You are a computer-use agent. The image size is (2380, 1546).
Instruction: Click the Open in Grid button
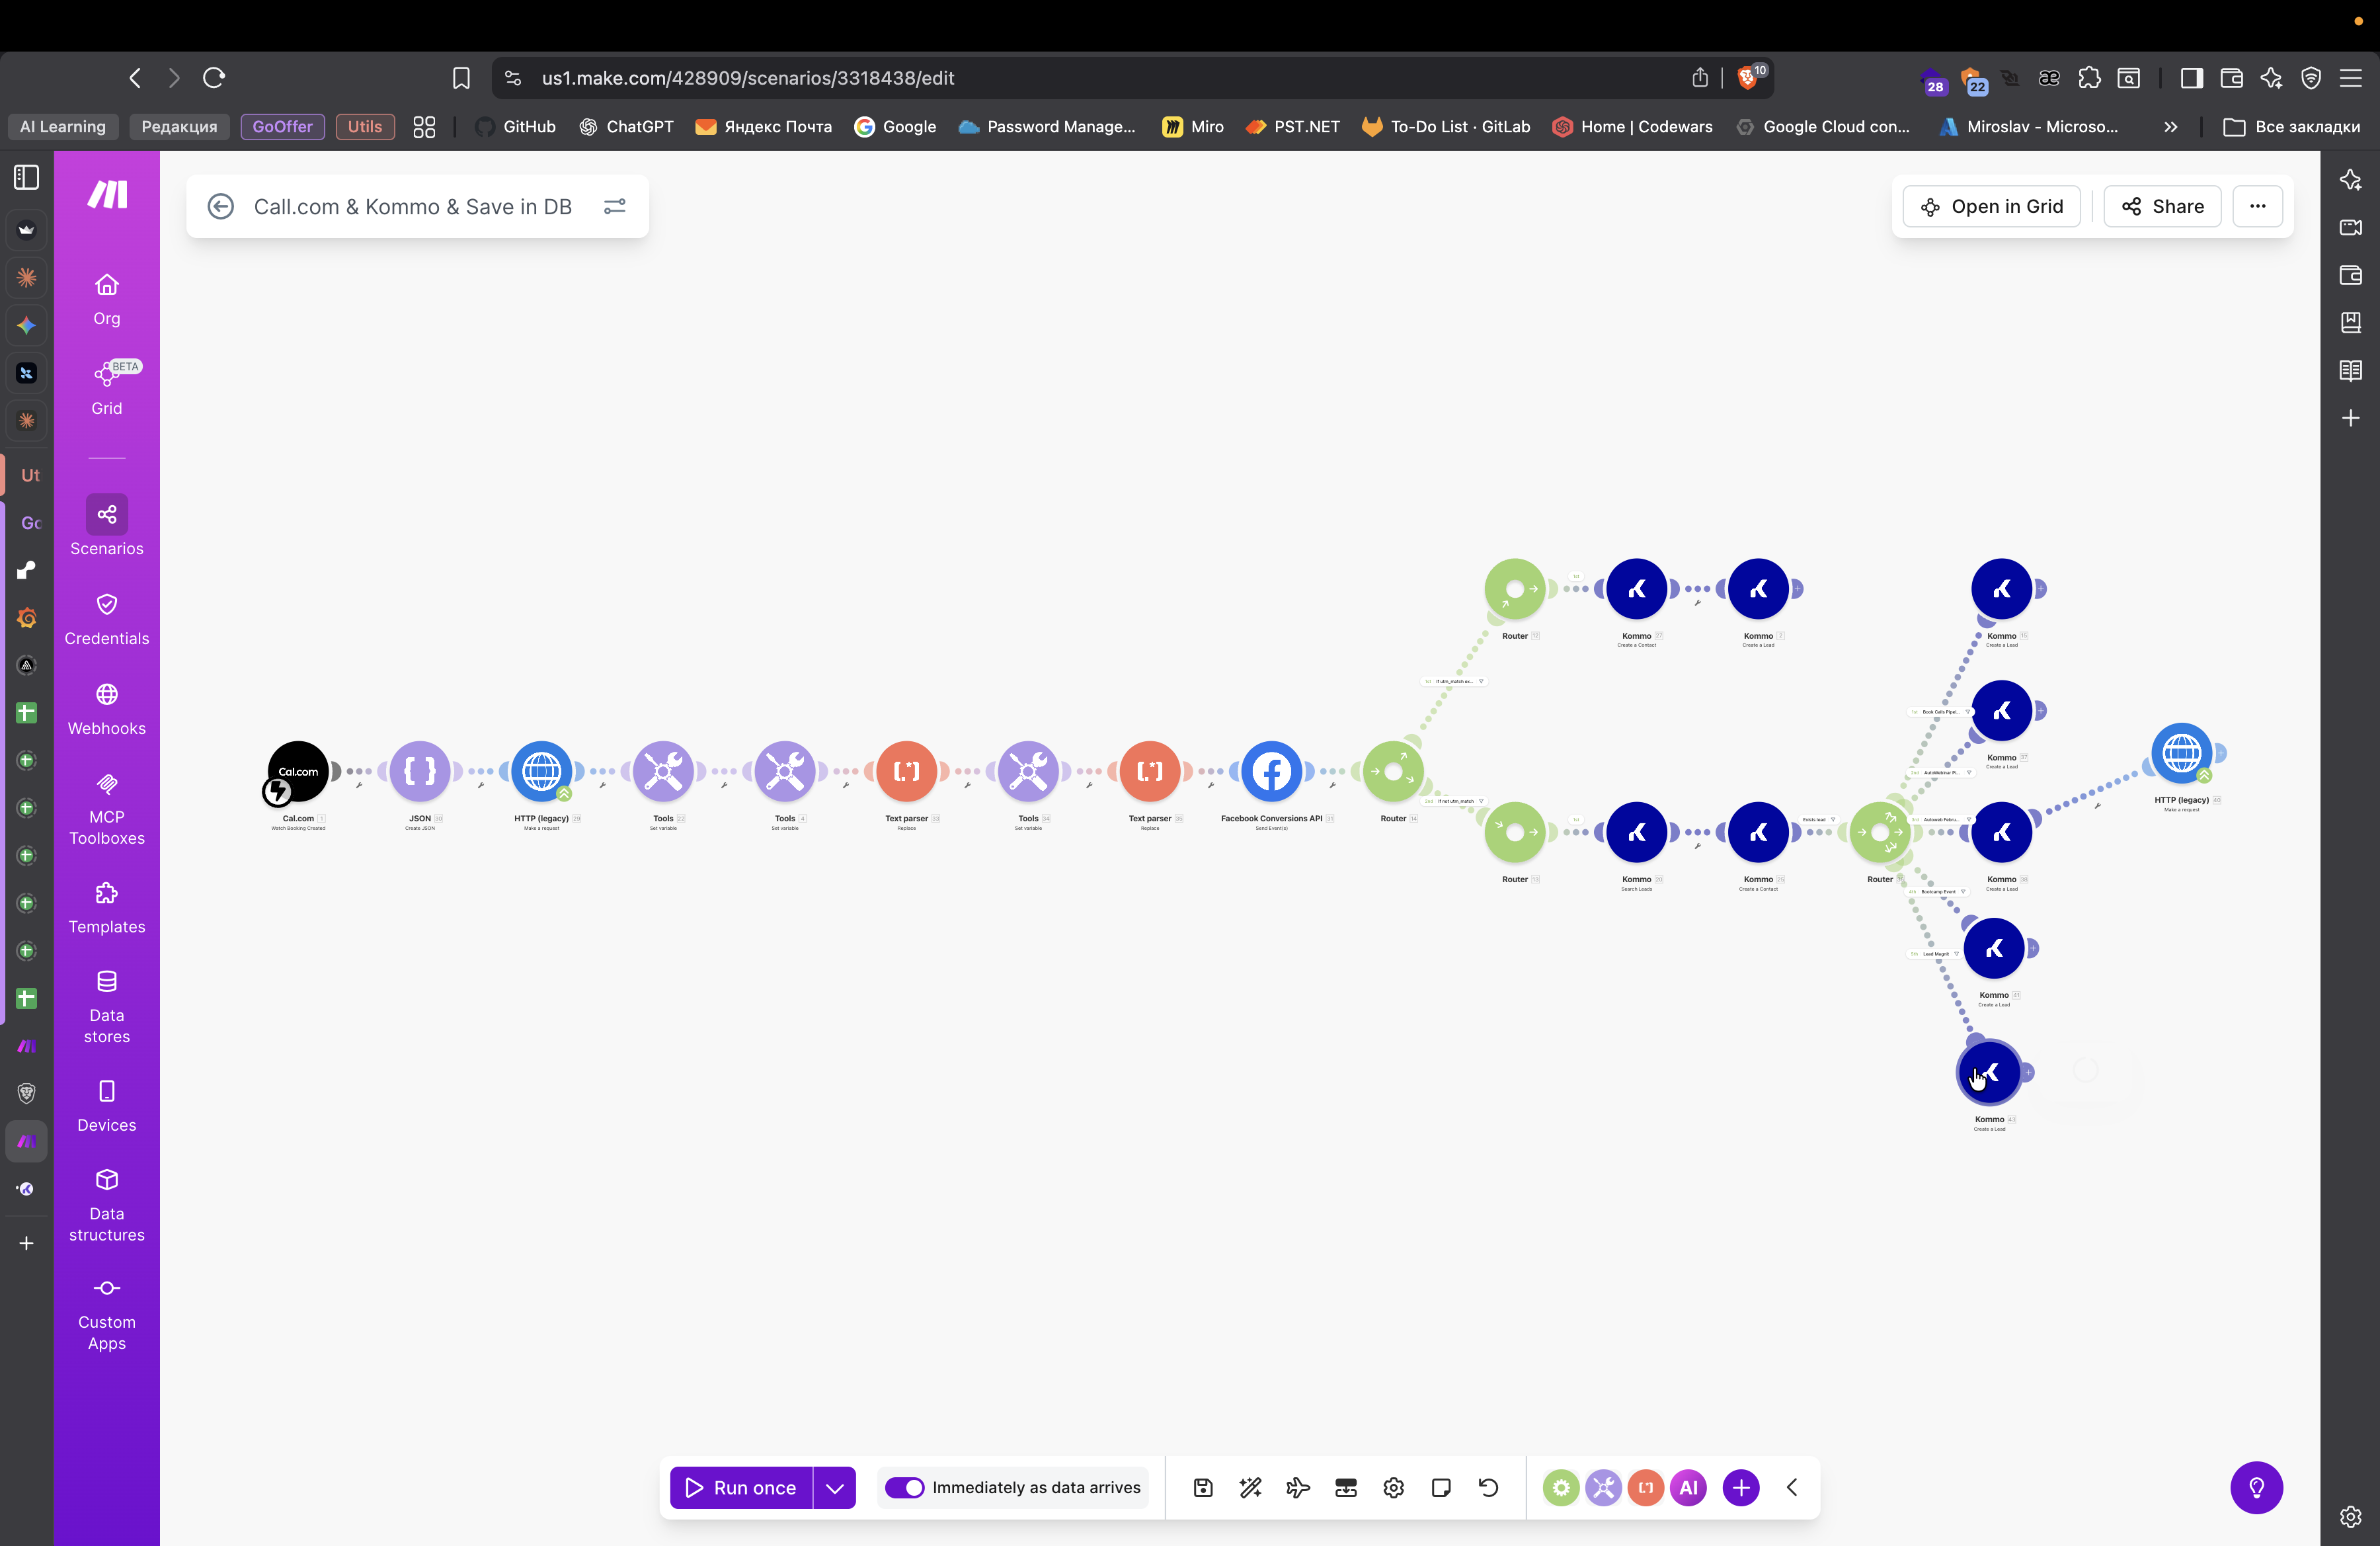1992,206
